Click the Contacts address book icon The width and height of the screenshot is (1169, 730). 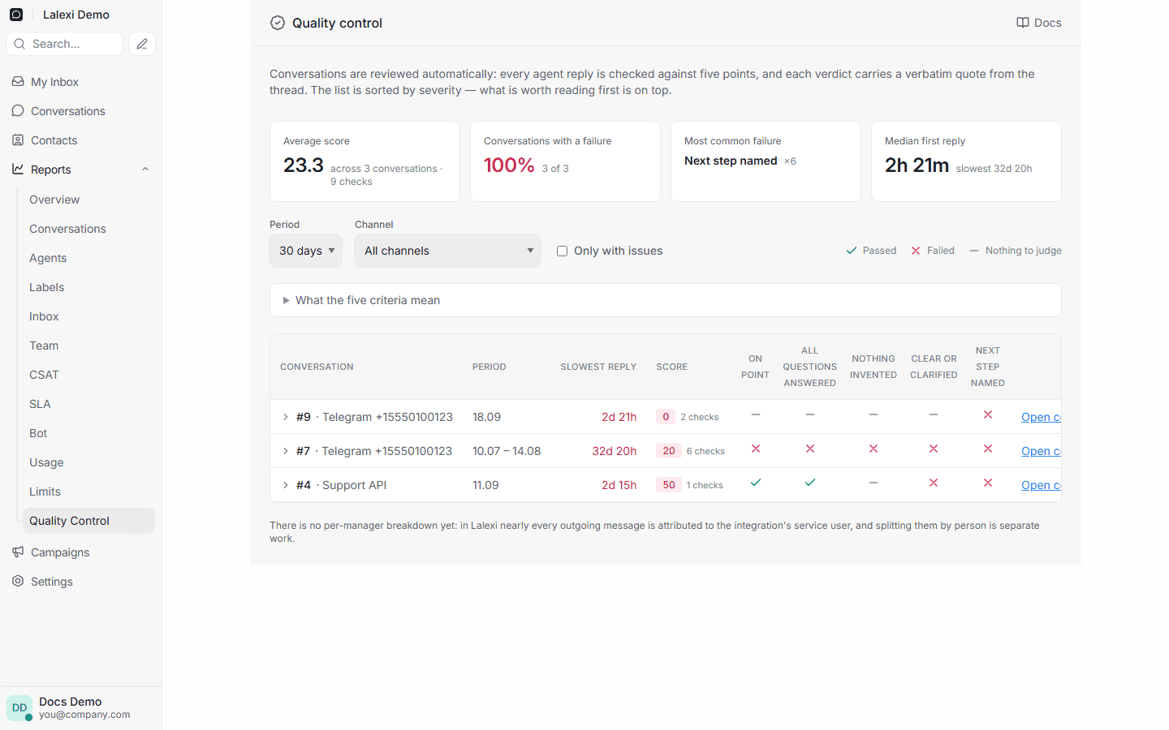click(18, 140)
